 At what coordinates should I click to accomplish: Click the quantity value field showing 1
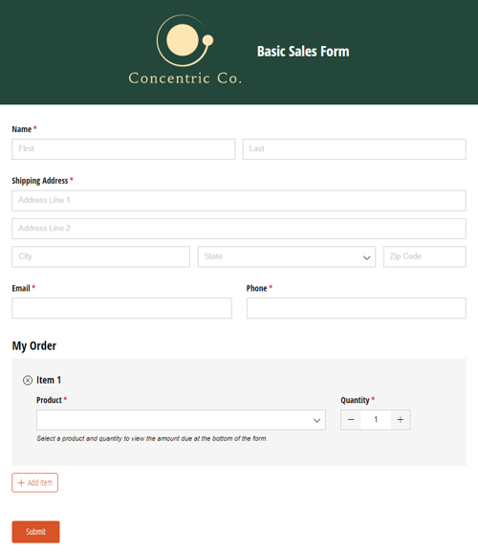pos(376,420)
